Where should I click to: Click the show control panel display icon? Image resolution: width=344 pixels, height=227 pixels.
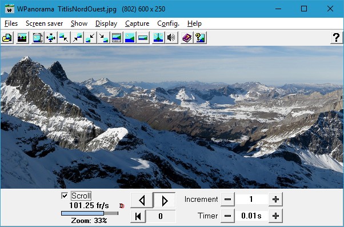coord(117,38)
